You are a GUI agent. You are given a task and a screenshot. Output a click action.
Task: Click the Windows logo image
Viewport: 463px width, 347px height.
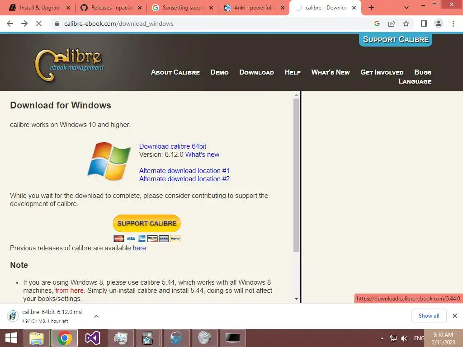point(109,161)
